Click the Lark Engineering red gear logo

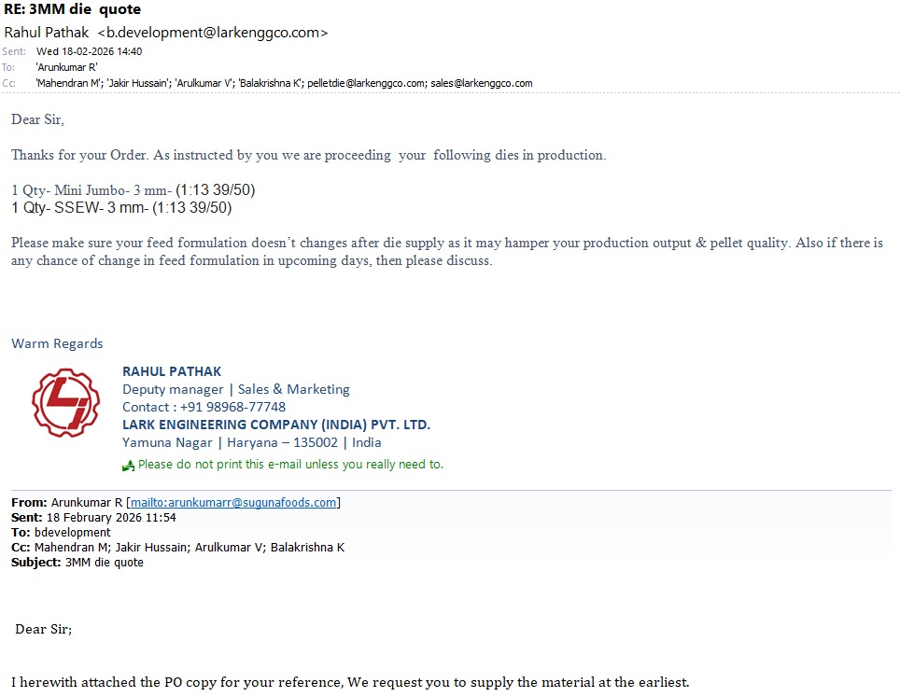click(x=65, y=404)
